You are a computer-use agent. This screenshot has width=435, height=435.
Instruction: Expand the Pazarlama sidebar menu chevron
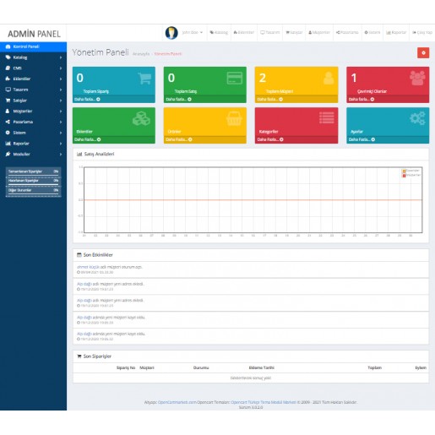point(61,122)
